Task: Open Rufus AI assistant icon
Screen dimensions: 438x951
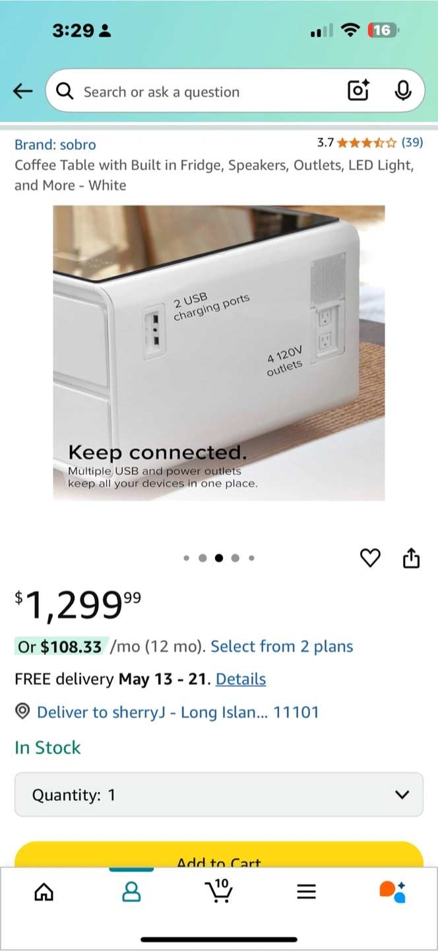Action: tap(392, 892)
